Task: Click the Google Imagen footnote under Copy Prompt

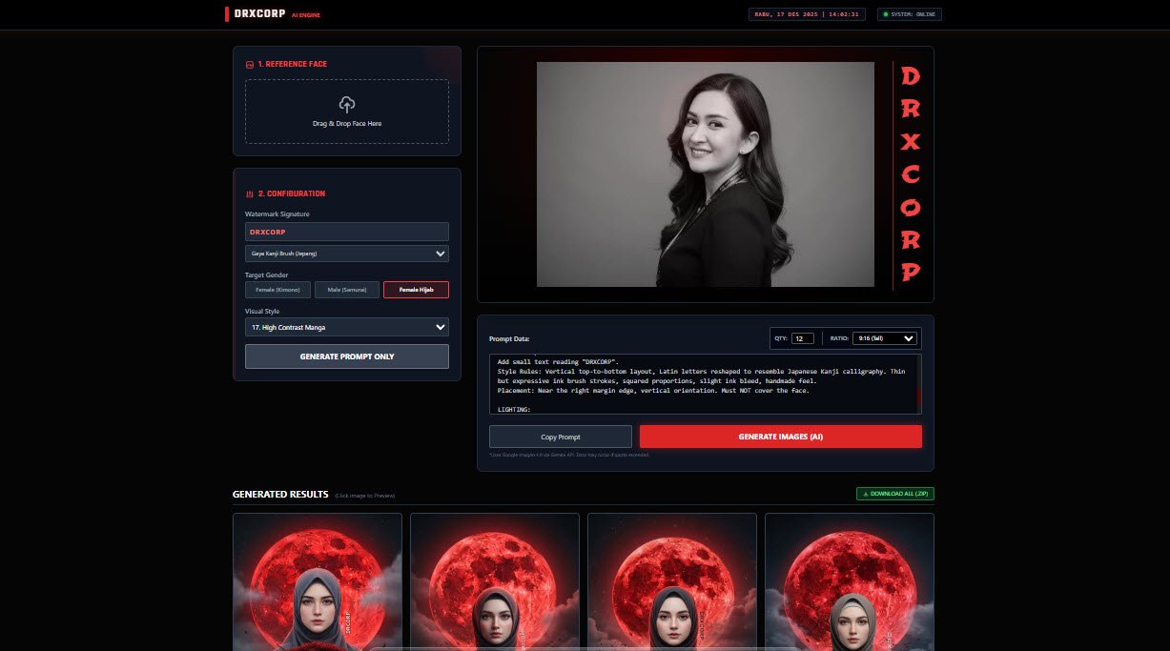Action: (569, 455)
